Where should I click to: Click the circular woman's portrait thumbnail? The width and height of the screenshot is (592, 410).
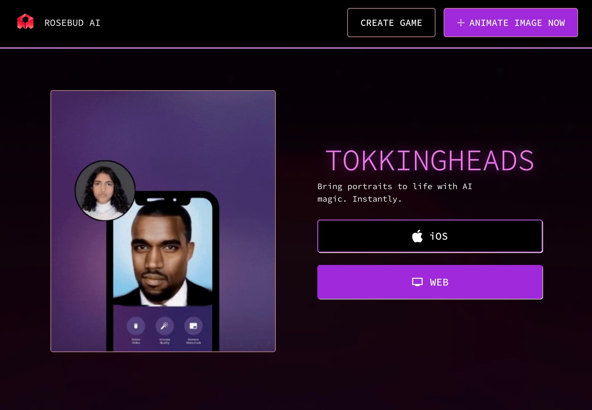tap(105, 190)
